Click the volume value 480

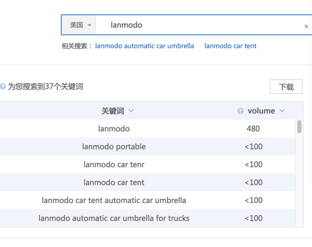tap(253, 129)
